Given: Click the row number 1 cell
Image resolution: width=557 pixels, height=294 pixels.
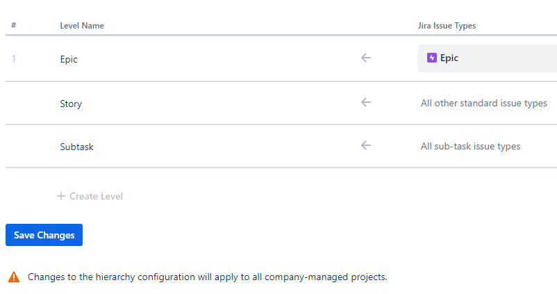Looking at the screenshot, I should (14, 59).
